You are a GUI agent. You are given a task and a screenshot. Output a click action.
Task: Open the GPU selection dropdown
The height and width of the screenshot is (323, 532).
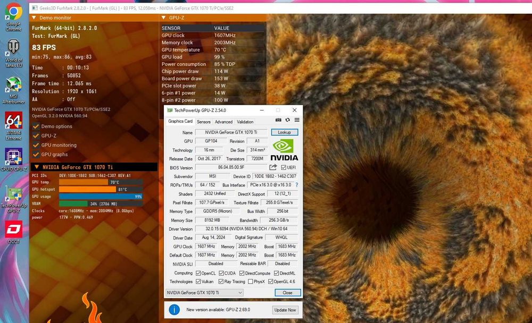[204, 293]
